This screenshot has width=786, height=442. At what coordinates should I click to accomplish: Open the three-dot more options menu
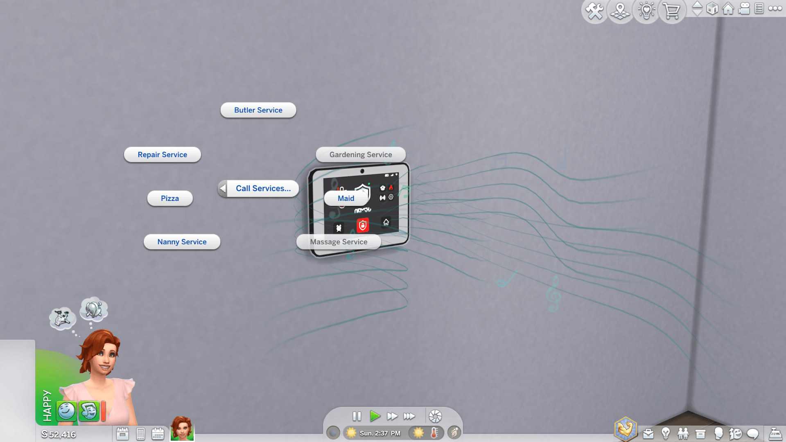775,8
